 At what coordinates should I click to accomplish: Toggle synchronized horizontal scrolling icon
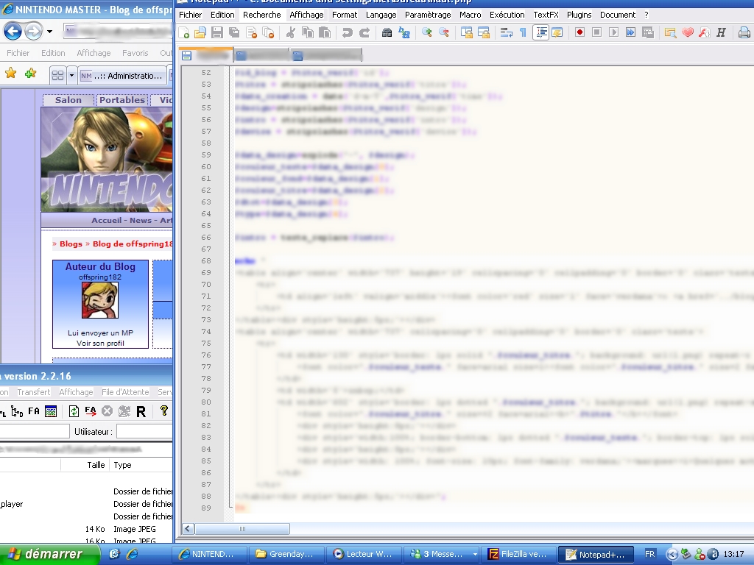tap(484, 32)
